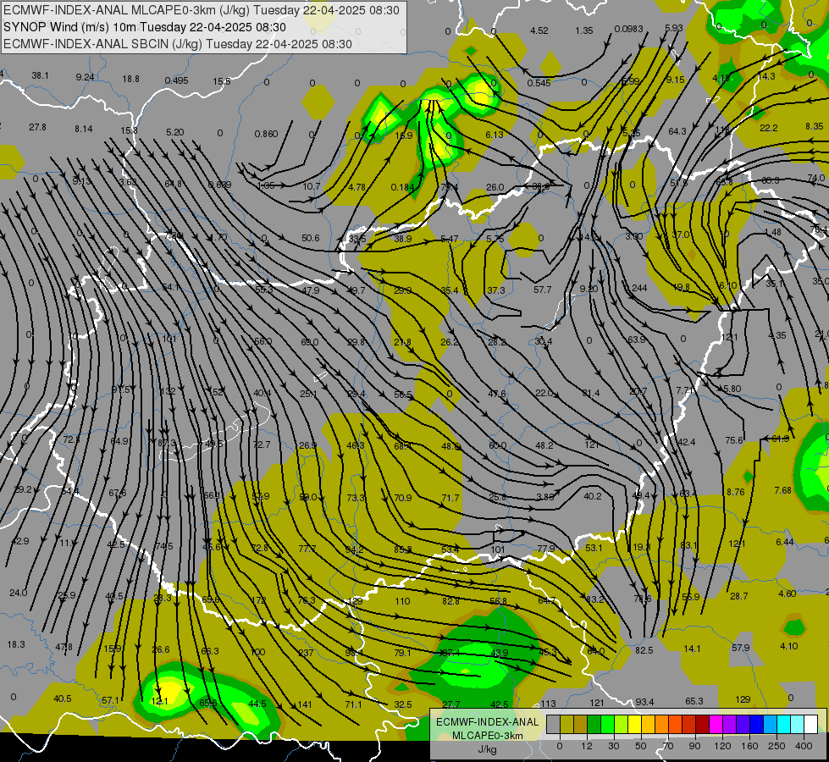The image size is (829, 762).
Task: Click the dark red legend swatch
Action: pyautogui.click(x=702, y=724)
